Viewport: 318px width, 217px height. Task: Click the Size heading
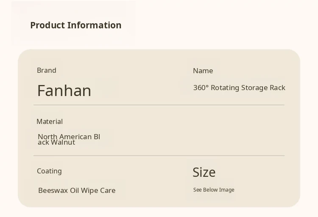[204, 172]
